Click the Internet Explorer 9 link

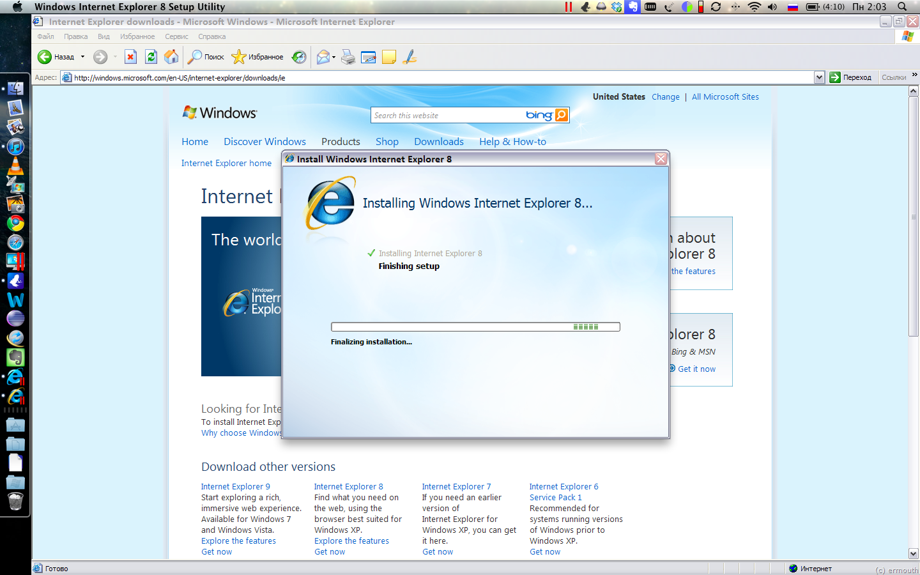tap(235, 487)
